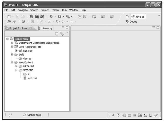This screenshot has height=121, width=167.
Task: Switch to the Debug perspective
Action: 131,22
